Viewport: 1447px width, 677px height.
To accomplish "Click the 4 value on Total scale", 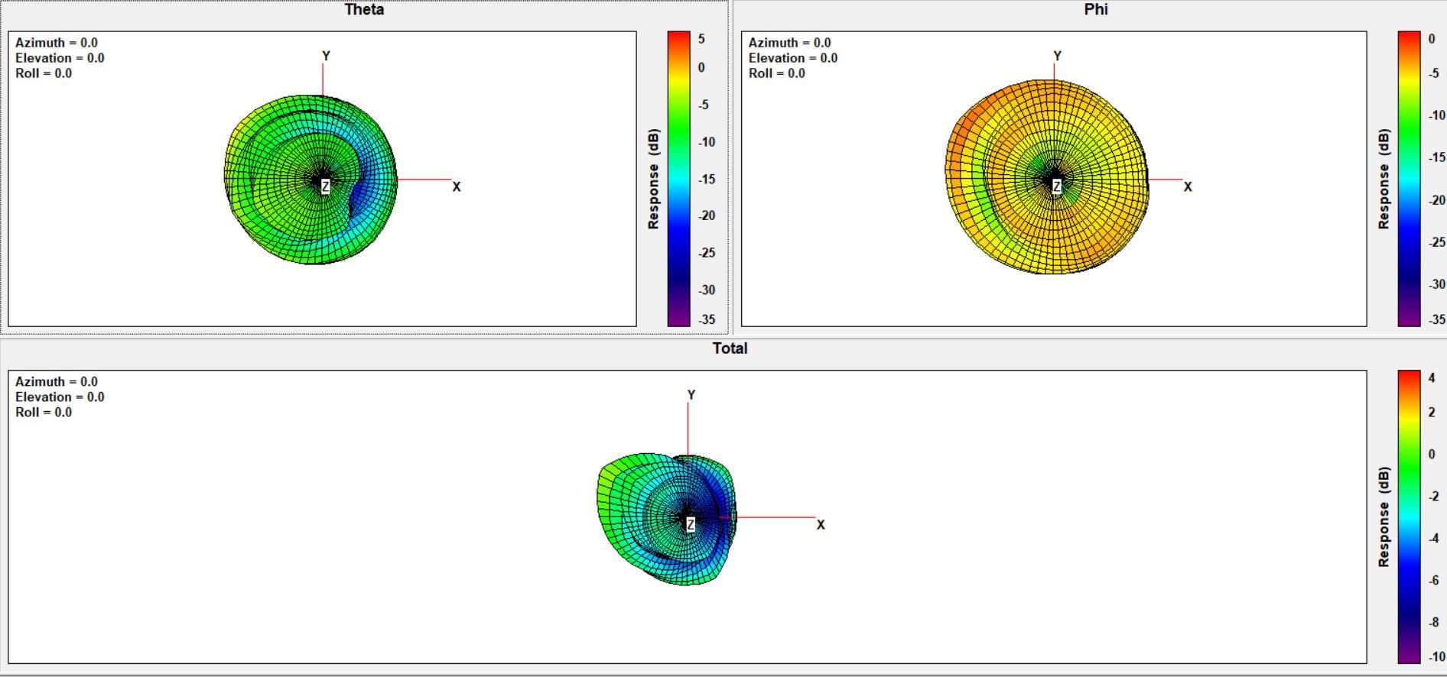I will point(1432,377).
